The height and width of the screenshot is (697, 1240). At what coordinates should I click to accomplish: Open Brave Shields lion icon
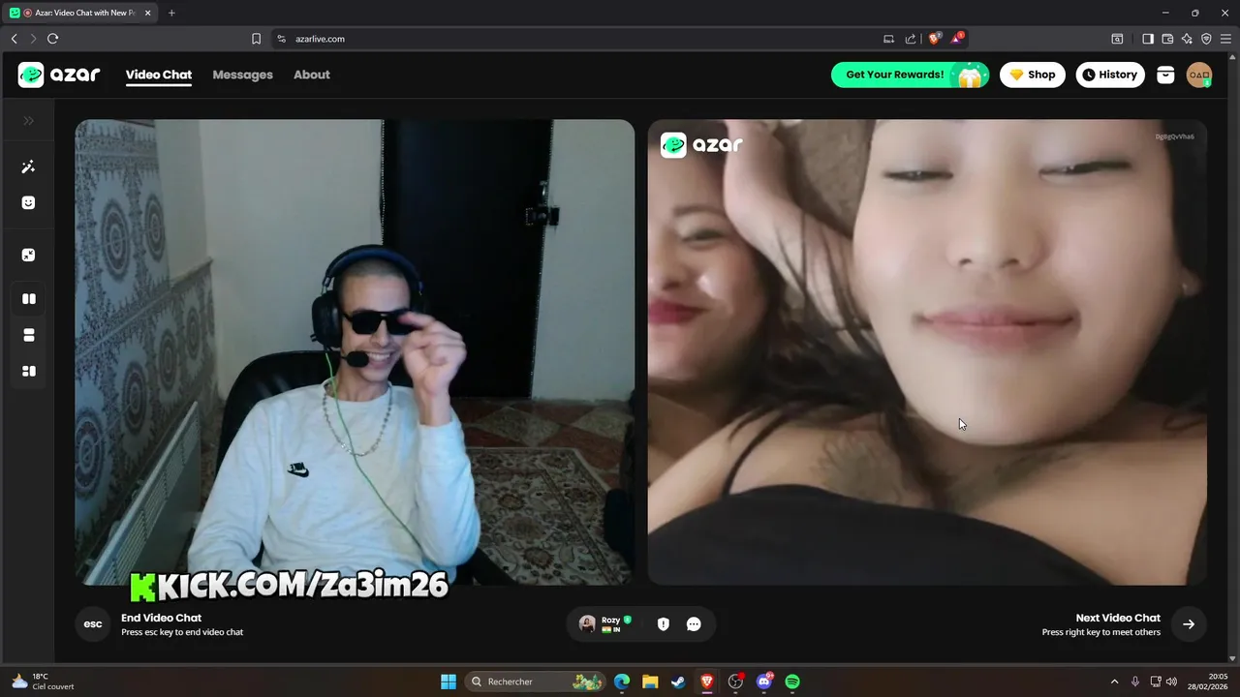pos(935,39)
